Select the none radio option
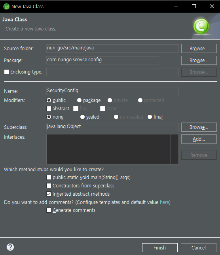This screenshot has height=255, width=220. pos(49,117)
